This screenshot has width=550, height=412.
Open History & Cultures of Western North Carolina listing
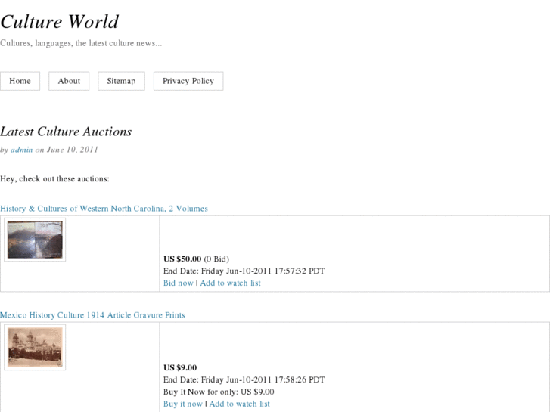pyautogui.click(x=104, y=209)
